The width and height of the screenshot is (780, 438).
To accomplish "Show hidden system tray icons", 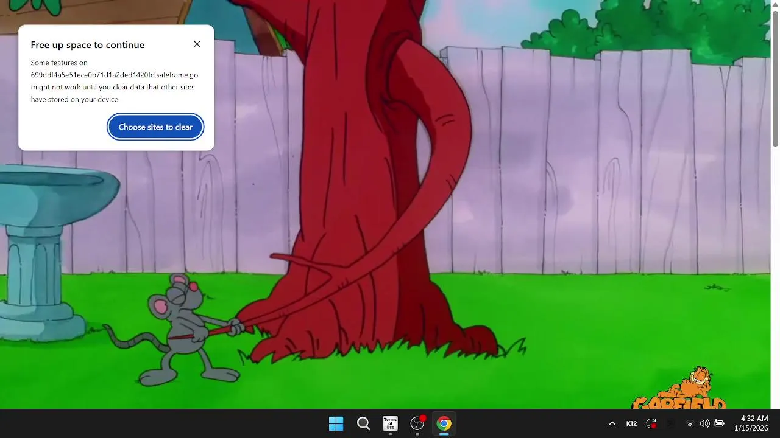I will coord(612,423).
